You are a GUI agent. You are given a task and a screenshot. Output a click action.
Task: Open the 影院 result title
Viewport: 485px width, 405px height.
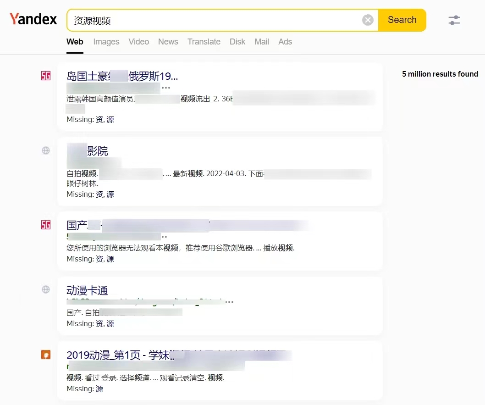pos(87,151)
